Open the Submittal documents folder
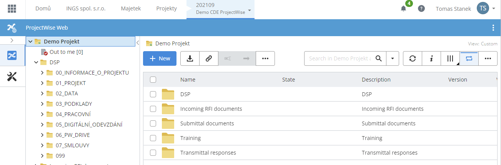This screenshot has height=165, width=501. [207, 123]
